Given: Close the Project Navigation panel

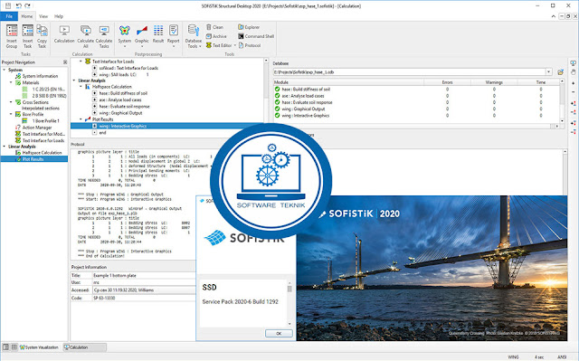Looking at the screenshot, I should tap(65, 62).
